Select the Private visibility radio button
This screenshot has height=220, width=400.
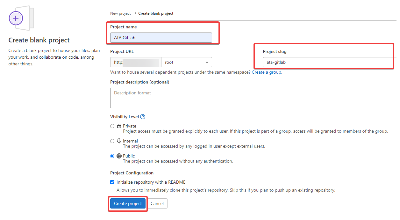coord(112,126)
